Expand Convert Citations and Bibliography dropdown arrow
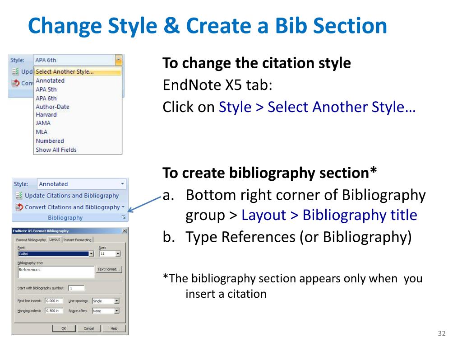Viewport: 462px width, 347px height. click(x=123, y=207)
